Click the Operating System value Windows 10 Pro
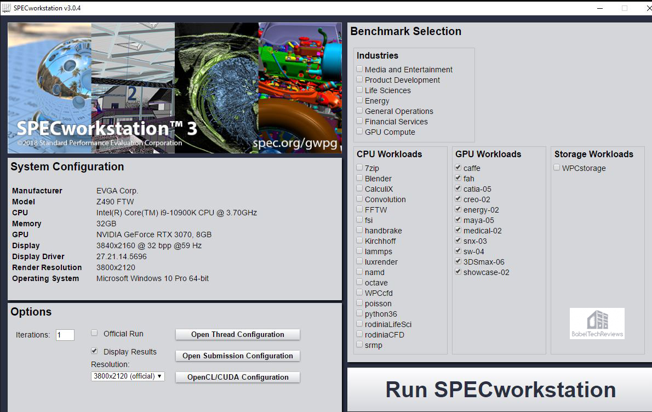 click(153, 278)
